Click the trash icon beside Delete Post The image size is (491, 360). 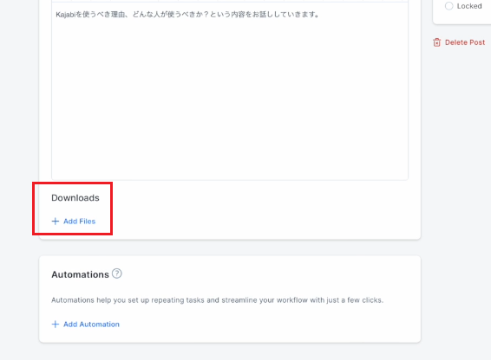pos(437,42)
